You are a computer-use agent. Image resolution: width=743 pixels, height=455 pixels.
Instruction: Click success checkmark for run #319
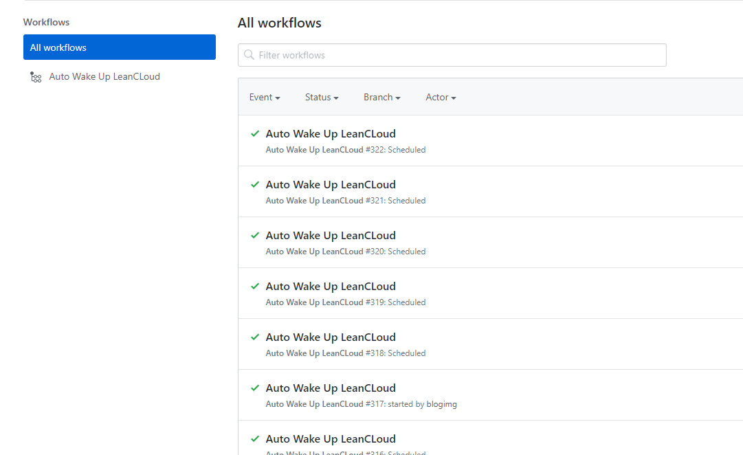pos(255,287)
